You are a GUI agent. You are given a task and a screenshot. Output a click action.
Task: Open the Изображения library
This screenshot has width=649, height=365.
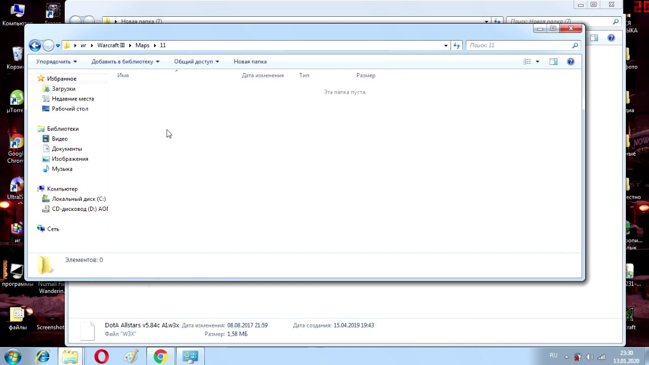point(69,159)
